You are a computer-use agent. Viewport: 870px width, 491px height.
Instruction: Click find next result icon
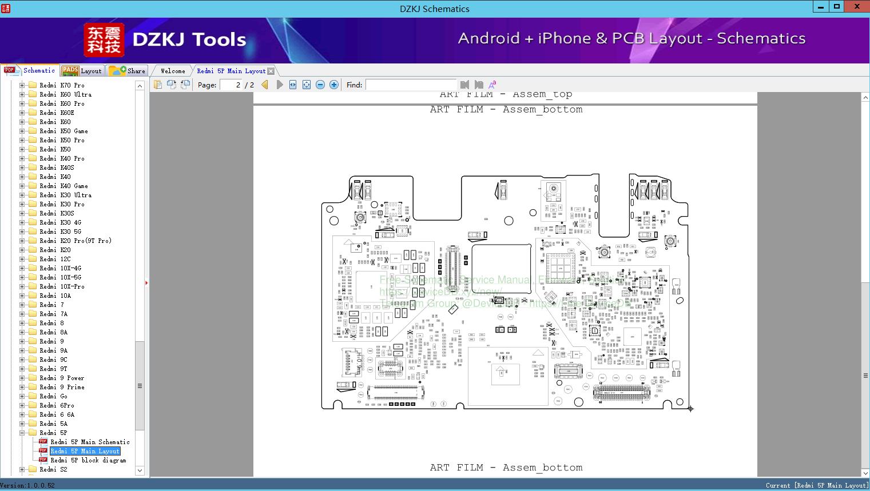point(479,85)
